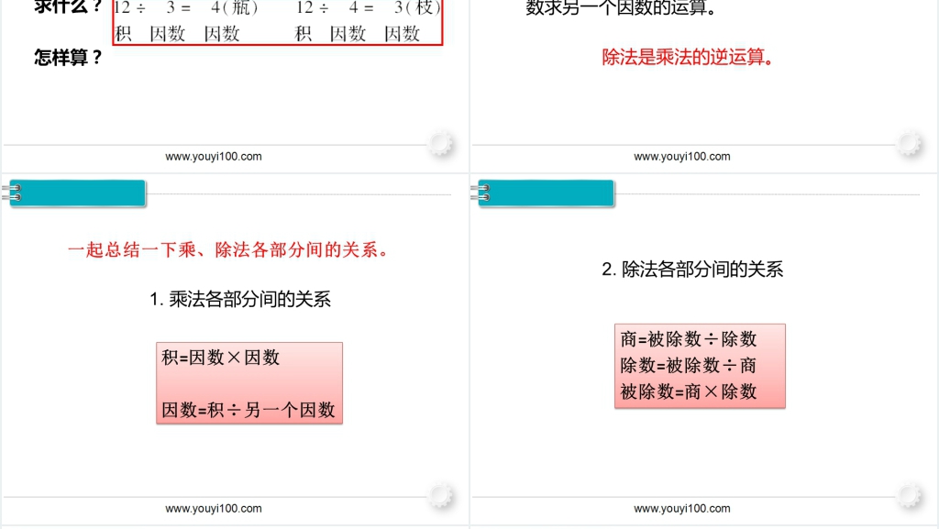Select the teal title banner above the red summary heading
This screenshot has width=939, height=529.
pyautogui.click(x=79, y=193)
